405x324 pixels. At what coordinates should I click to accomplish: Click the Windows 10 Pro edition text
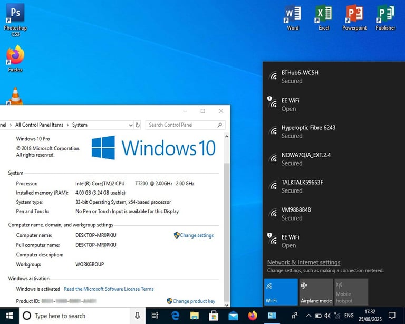pyautogui.click(x=33, y=139)
